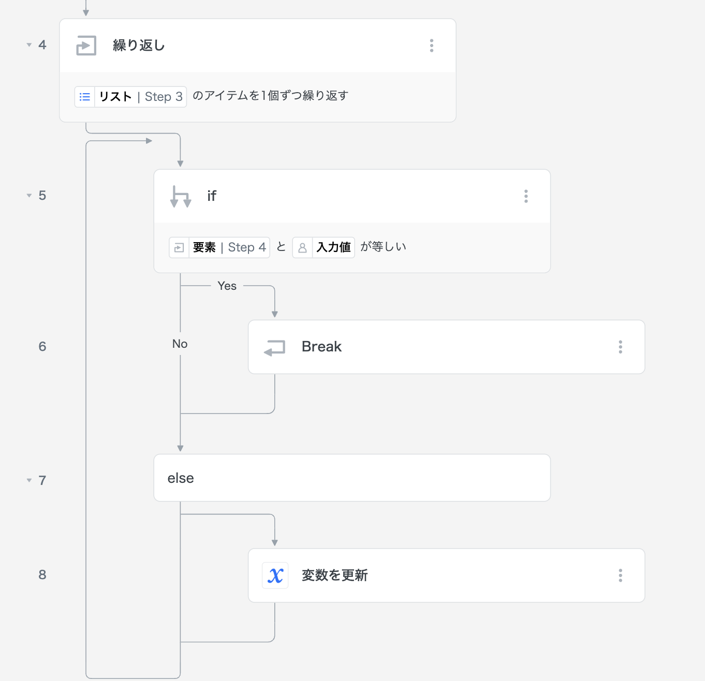Image resolution: width=705 pixels, height=681 pixels.
Task: Click the 変数を更新 step label
Action: click(x=334, y=575)
